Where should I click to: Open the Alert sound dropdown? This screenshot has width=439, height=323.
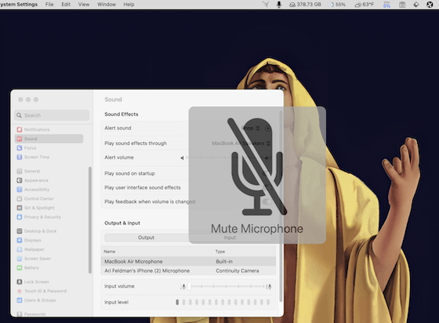[x=251, y=129]
